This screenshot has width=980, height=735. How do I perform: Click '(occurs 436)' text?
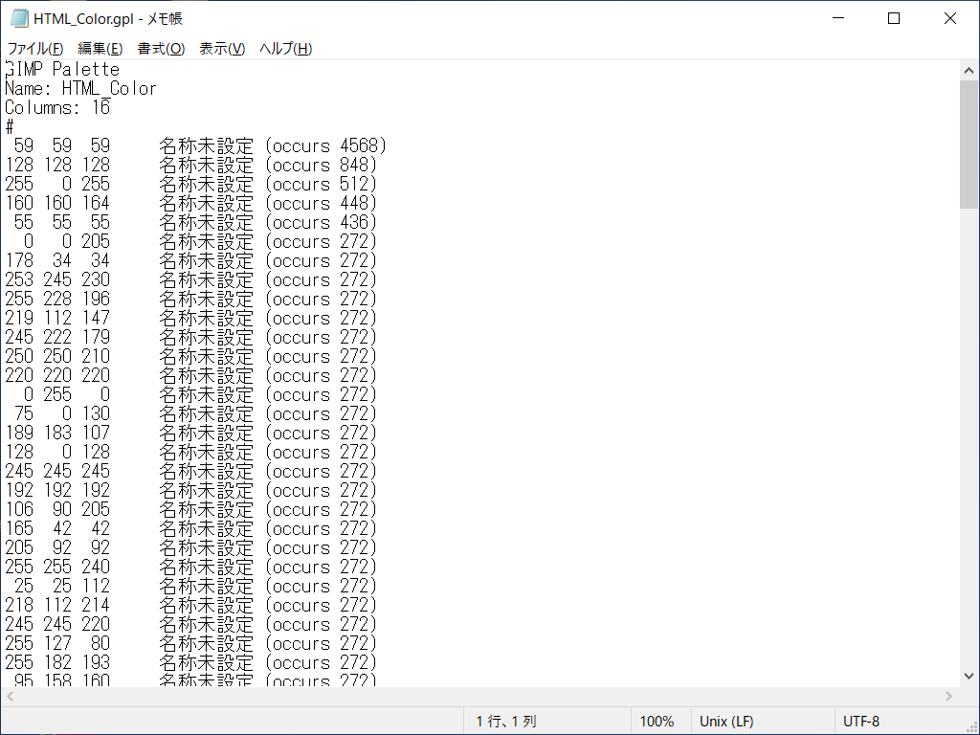click(x=322, y=222)
